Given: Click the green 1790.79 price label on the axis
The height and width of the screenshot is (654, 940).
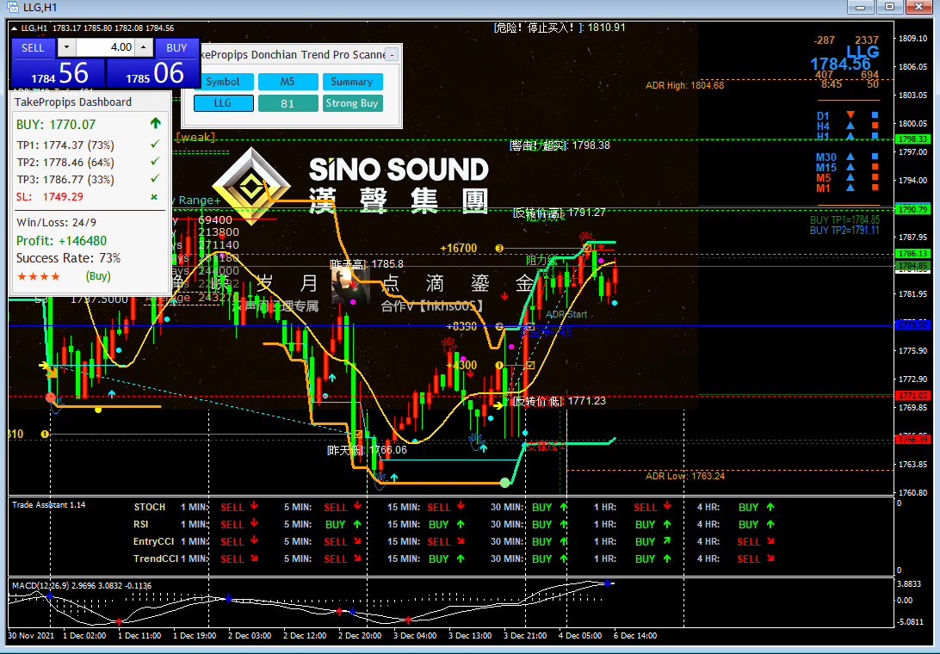Looking at the screenshot, I should coord(912,209).
